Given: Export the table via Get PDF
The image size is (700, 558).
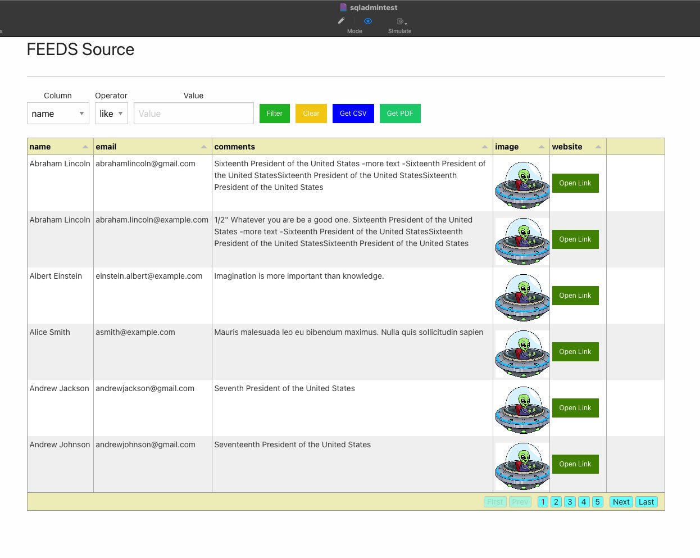Looking at the screenshot, I should pyautogui.click(x=400, y=113).
